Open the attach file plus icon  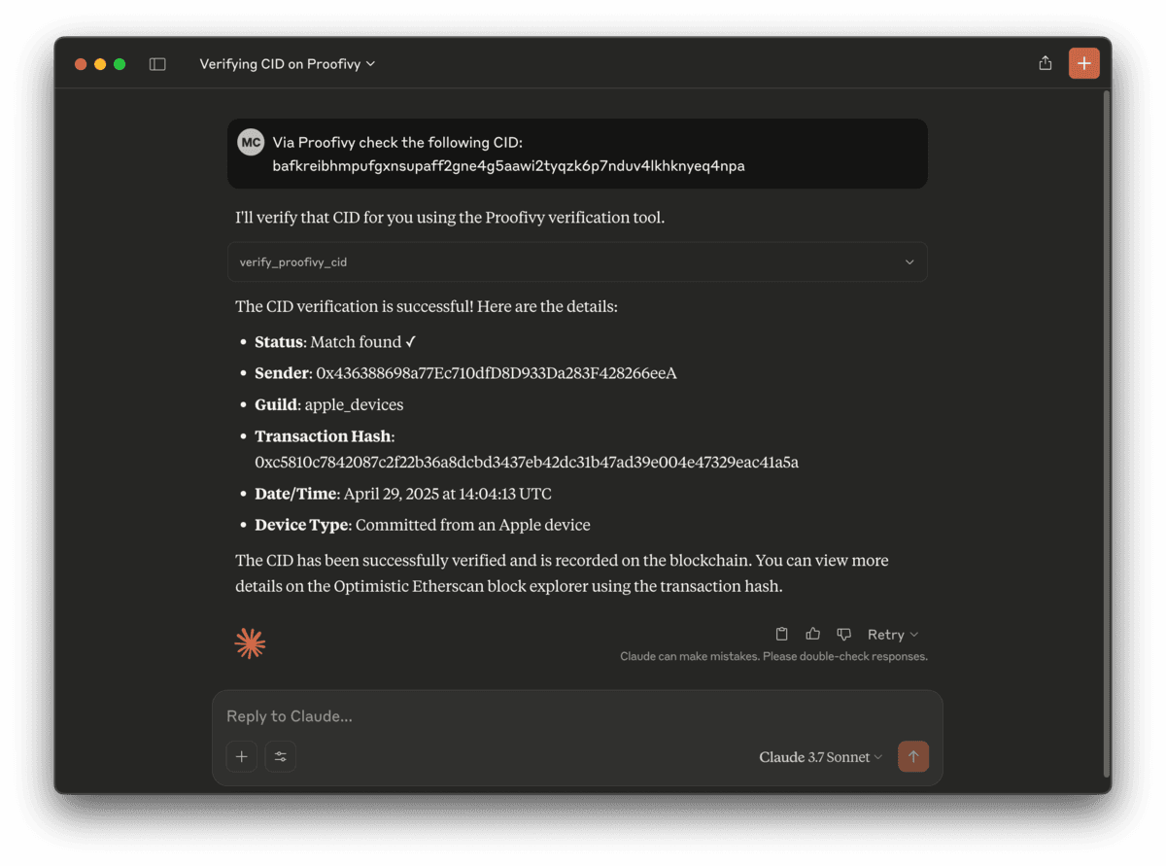(x=241, y=756)
